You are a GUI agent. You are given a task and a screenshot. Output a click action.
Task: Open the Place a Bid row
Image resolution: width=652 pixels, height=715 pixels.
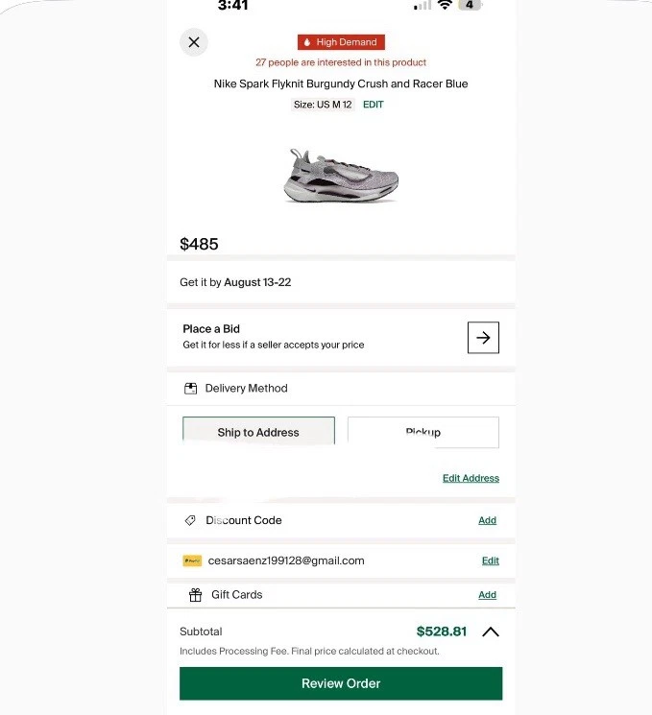[x=317, y=336]
